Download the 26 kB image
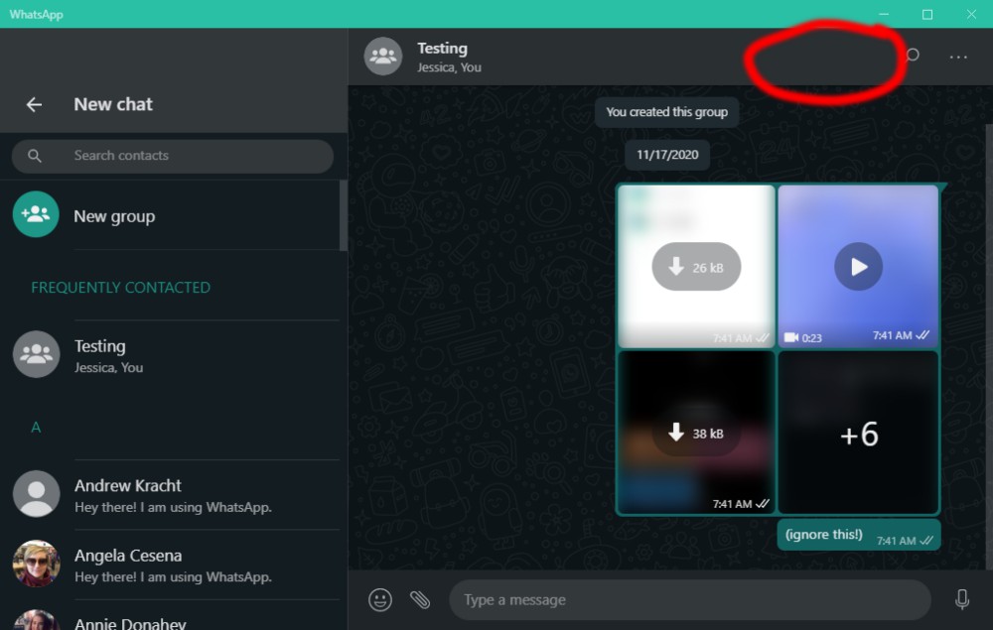This screenshot has height=630, width=993. 696,267
